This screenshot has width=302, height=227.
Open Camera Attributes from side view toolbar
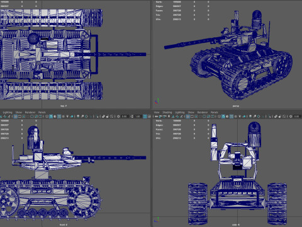click(164, 117)
